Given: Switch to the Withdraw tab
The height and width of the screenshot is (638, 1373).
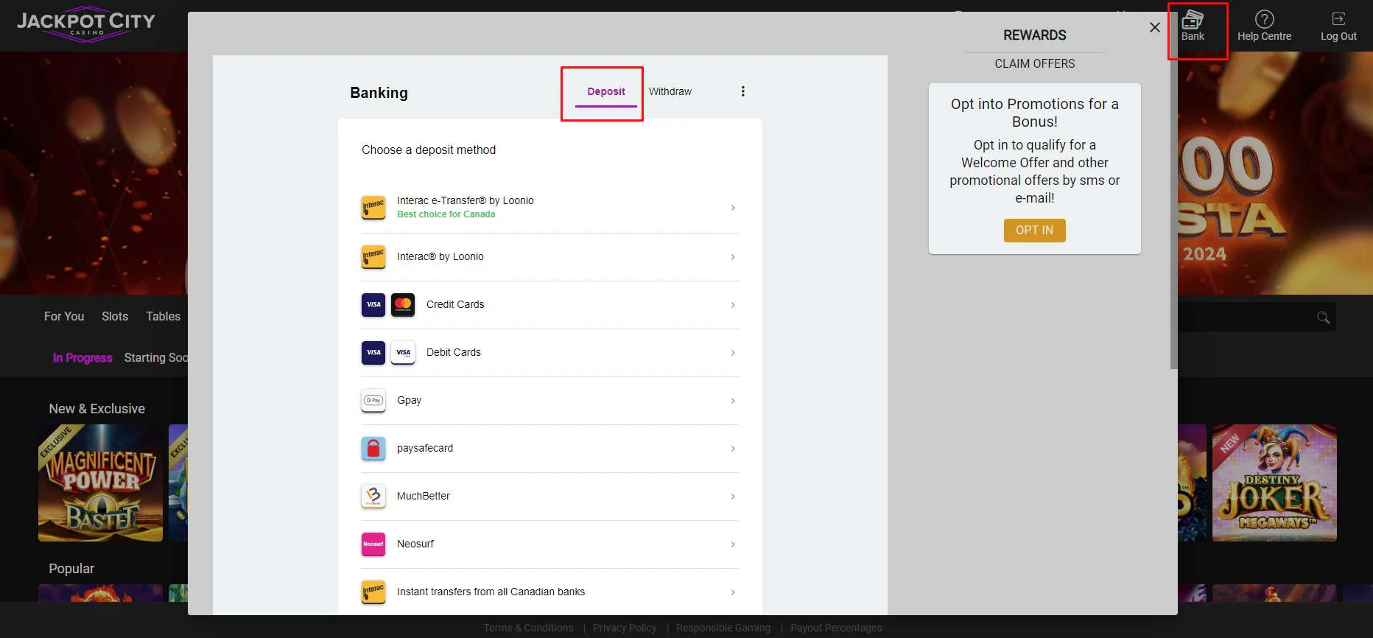Looking at the screenshot, I should point(670,92).
